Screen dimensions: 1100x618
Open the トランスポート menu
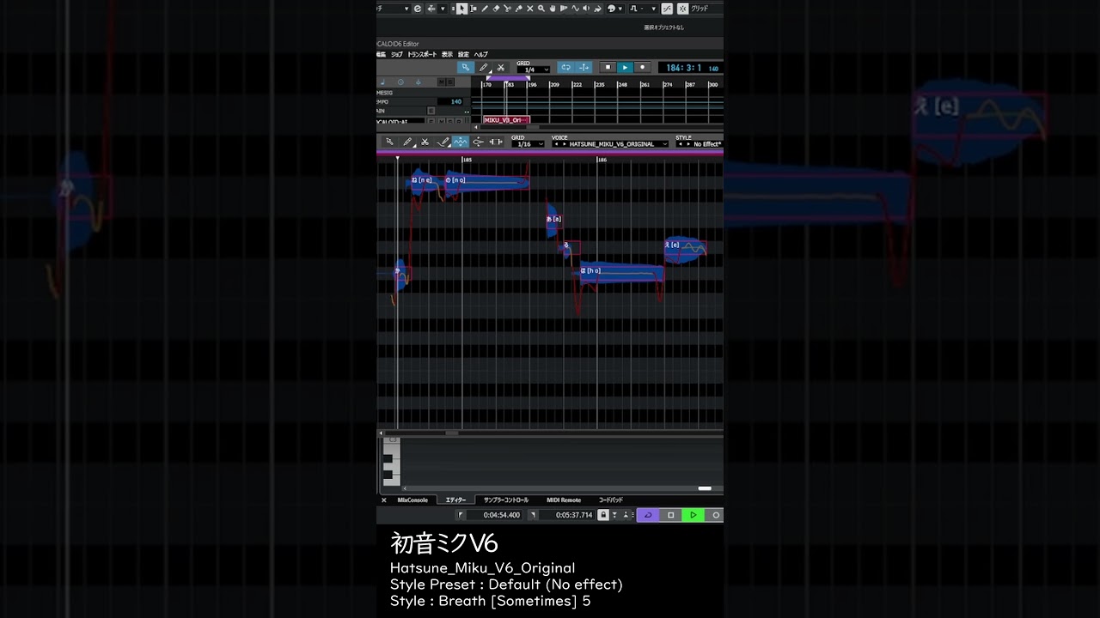tap(422, 55)
